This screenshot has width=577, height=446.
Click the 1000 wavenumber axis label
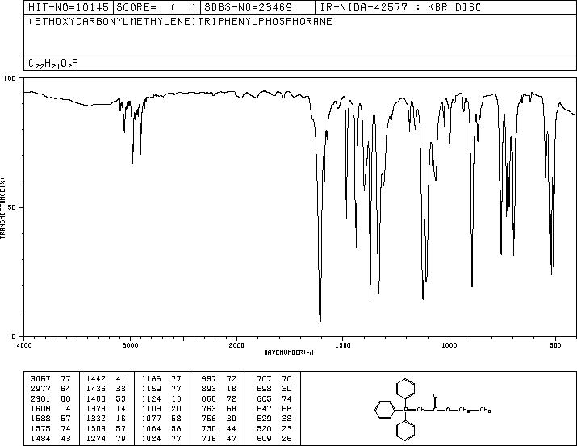tap(449, 345)
